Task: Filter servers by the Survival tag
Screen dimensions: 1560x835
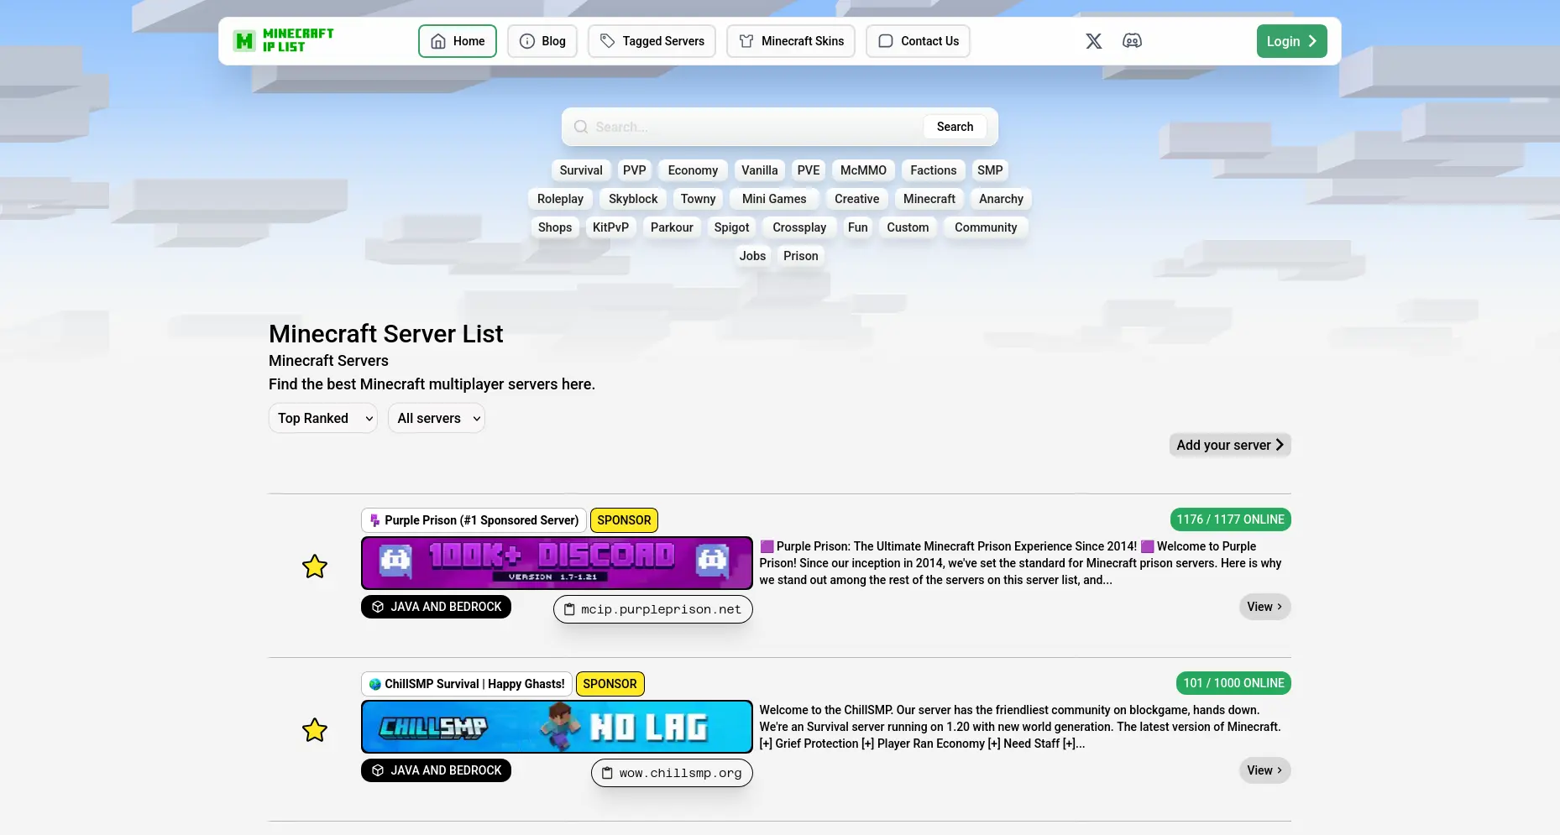Action: (x=580, y=170)
